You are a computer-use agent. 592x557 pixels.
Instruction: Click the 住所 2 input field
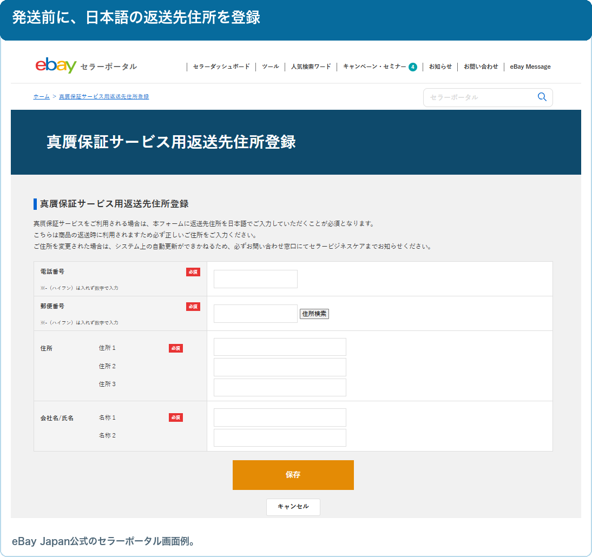(x=280, y=367)
